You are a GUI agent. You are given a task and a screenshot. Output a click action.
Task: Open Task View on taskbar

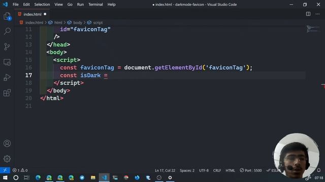[26, 177]
